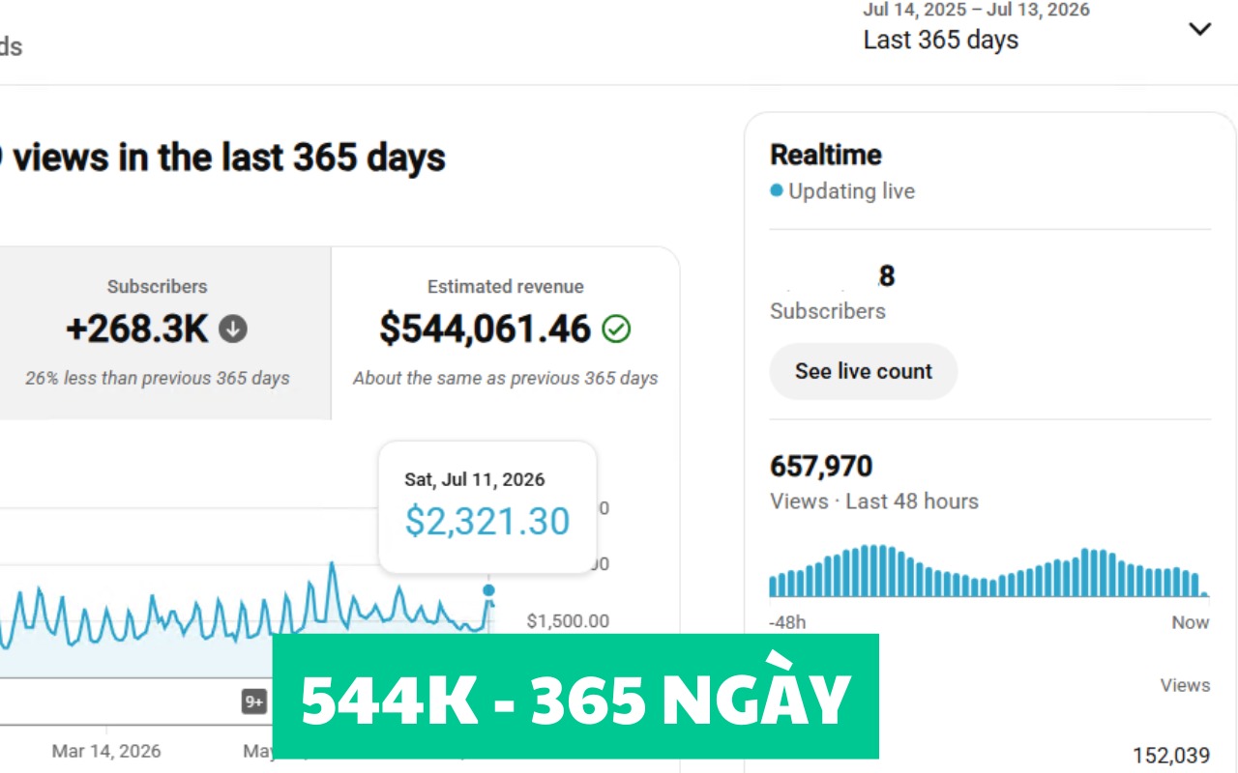Click the realtime 48-hour bar chart
Image resolution: width=1238 pixels, height=773 pixels.
pos(989,571)
